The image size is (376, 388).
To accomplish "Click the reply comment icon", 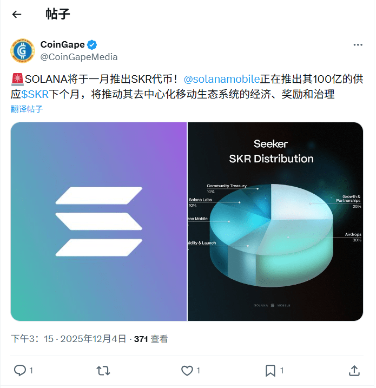I will (x=20, y=371).
